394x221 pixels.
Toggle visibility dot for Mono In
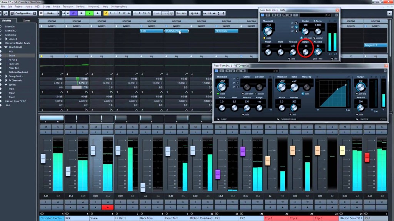click(1, 26)
